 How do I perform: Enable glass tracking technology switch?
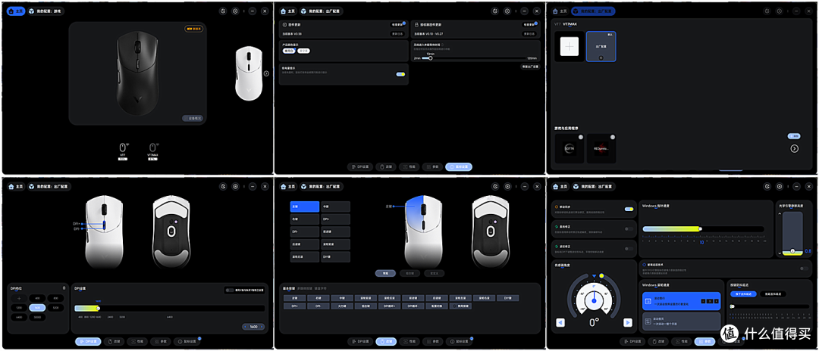pyautogui.click(x=804, y=269)
